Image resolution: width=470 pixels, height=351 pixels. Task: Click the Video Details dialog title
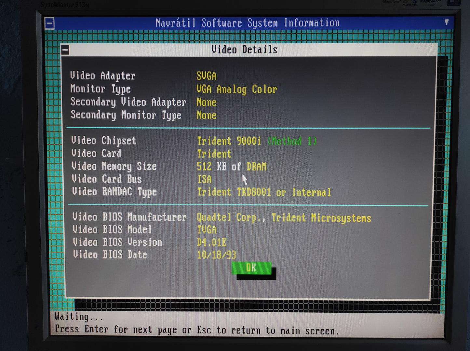(x=244, y=50)
